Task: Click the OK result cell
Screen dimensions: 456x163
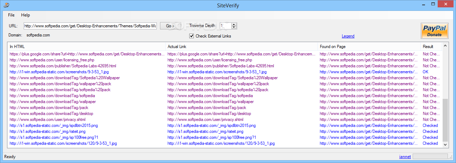Action: pyautogui.click(x=426, y=72)
